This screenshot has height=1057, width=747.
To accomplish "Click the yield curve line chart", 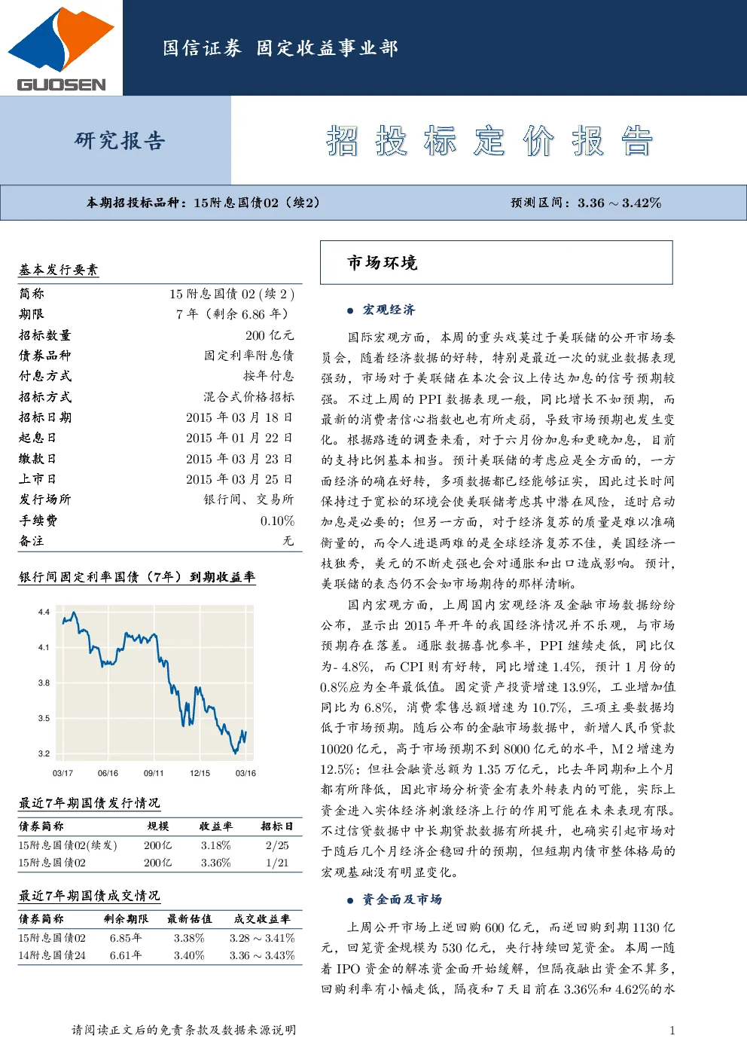I will click(x=154, y=682).
